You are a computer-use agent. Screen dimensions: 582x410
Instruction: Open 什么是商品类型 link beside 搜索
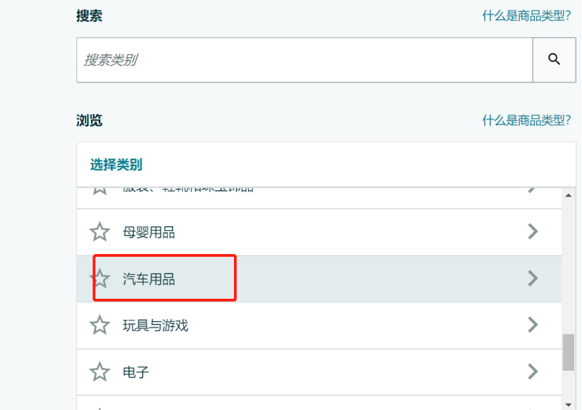tap(527, 16)
